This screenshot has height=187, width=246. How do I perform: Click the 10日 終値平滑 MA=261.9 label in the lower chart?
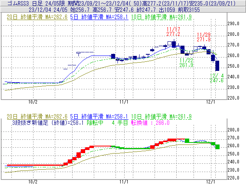tap(161, 117)
